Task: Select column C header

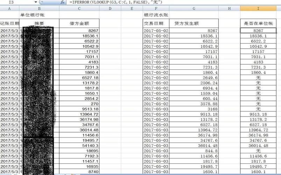Action: [79, 8]
